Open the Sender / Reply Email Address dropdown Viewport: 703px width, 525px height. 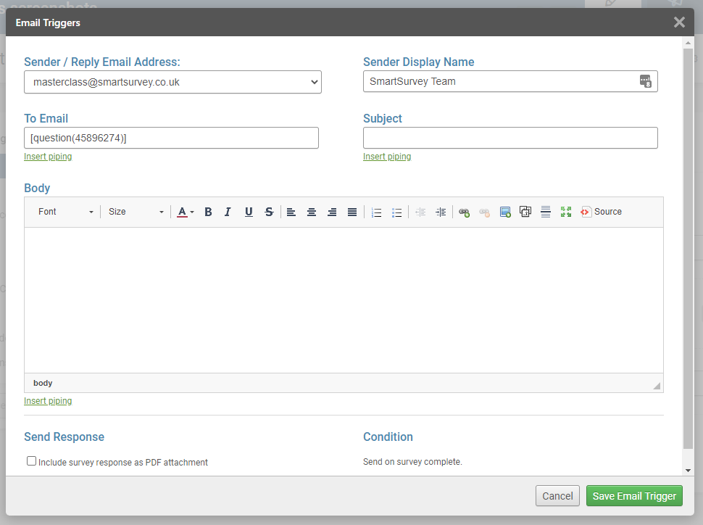click(172, 82)
